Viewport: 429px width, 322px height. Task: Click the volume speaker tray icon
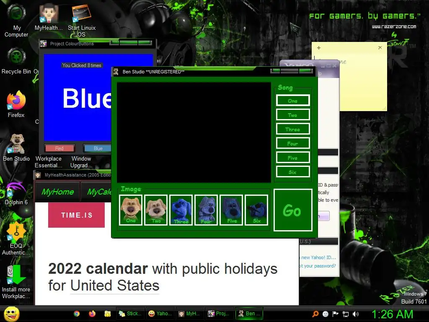click(x=356, y=314)
